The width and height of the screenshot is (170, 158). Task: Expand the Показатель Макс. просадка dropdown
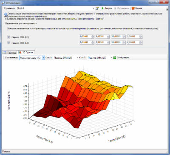pyautogui.click(x=32, y=58)
